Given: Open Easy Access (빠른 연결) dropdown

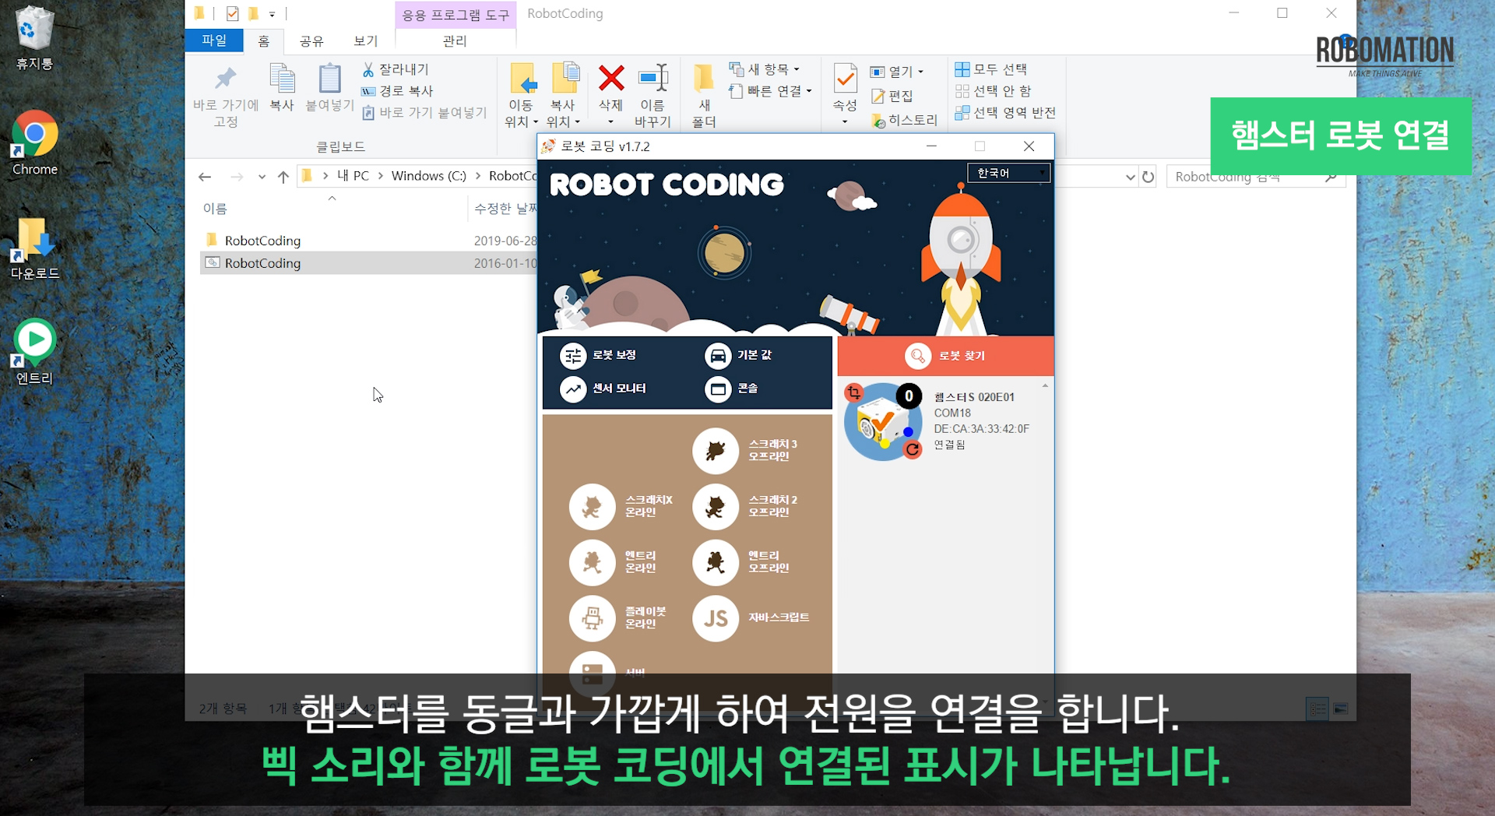Looking at the screenshot, I should 771,91.
